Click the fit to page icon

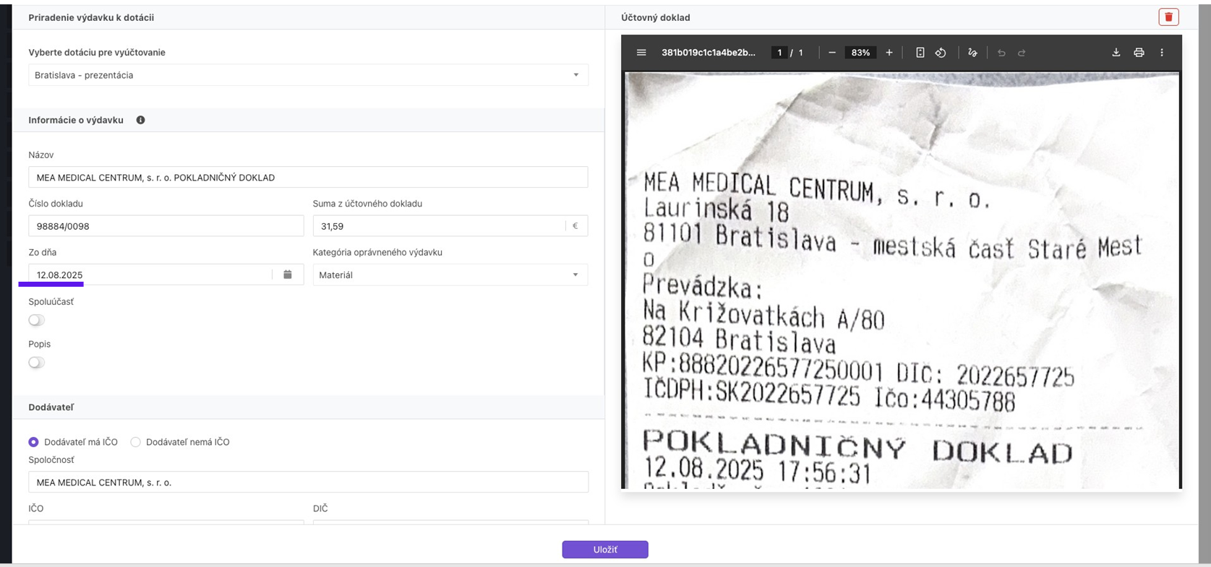(920, 53)
